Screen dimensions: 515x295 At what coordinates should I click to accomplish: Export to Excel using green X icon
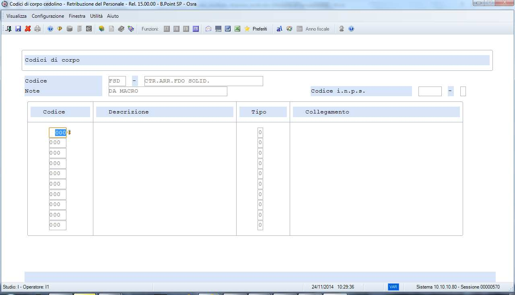pos(237,29)
